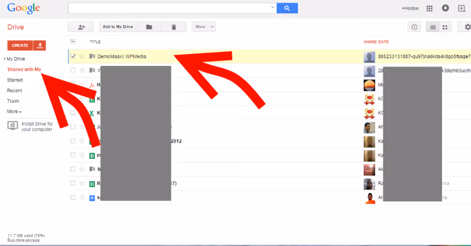
Task: Click the shared folder icon beginning with 'M'
Action: (92, 169)
